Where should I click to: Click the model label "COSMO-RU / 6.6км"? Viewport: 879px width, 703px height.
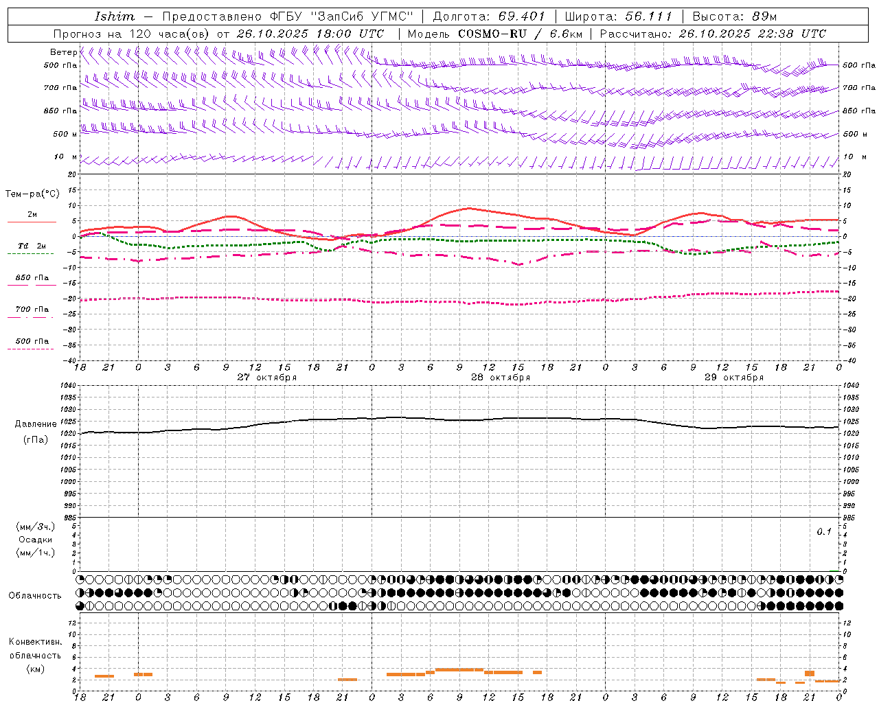point(520,34)
